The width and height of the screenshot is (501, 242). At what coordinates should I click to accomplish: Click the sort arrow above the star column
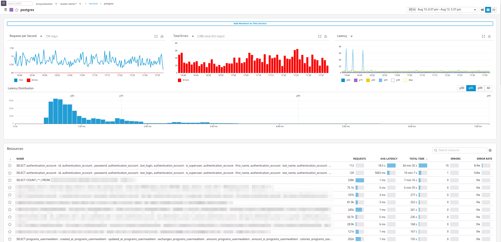coord(10,159)
